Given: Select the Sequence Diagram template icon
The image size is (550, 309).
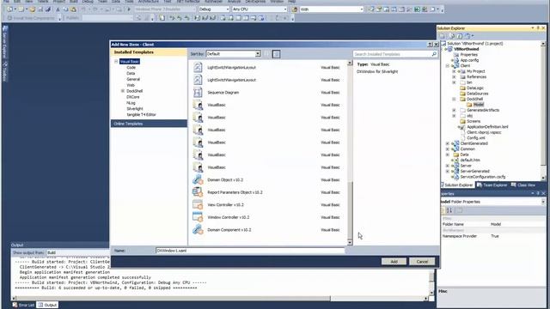Looking at the screenshot, I should [x=198, y=93].
